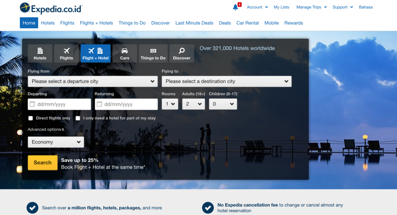Viewport: 397px width, 215px height.
Task: Click checkmark icon beside cancellation fee text
Action: coord(208,208)
